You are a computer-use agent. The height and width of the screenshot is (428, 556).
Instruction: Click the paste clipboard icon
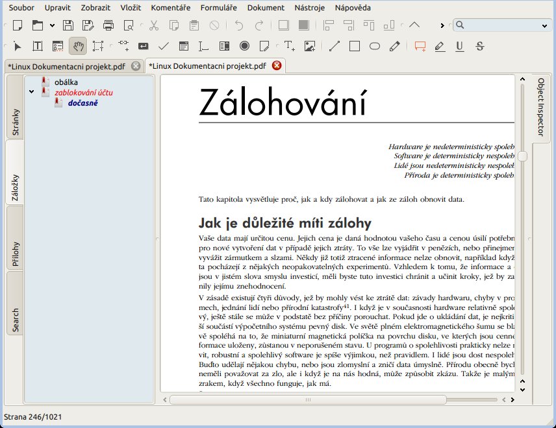(x=194, y=25)
